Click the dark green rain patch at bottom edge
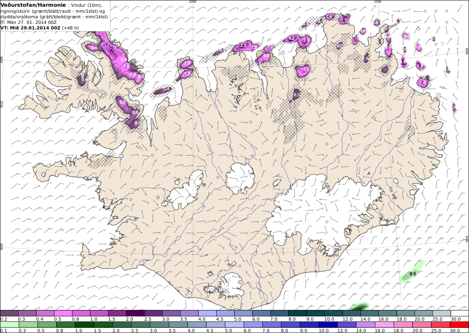 click(x=359, y=307)
